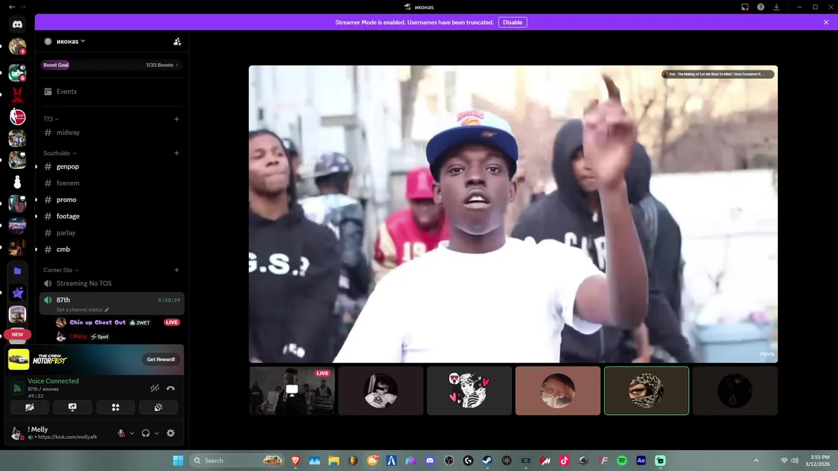Image resolution: width=838 pixels, height=471 pixels.
Task: Open the genpop channel
Action: [113, 167]
